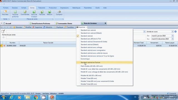Expand the Vente group launcher
Screen dimensions: 178x100
(9, 19)
